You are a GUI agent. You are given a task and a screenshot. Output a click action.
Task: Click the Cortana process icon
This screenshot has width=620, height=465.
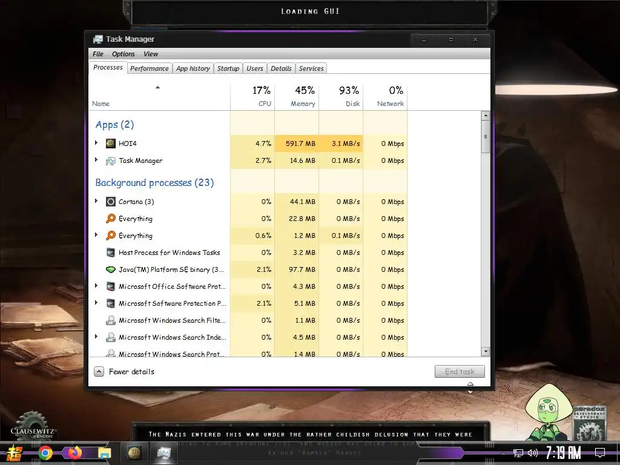click(111, 202)
